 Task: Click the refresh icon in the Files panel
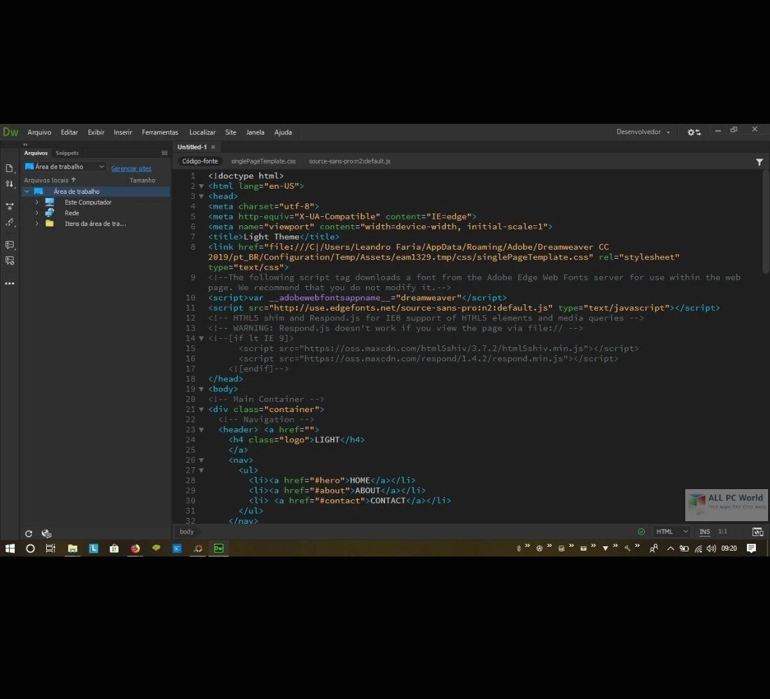(x=28, y=533)
